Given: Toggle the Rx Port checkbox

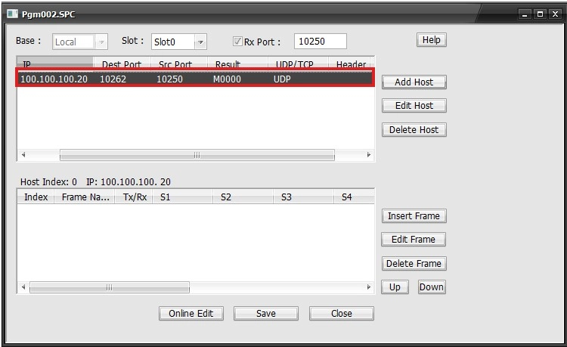Looking at the screenshot, I should (237, 42).
